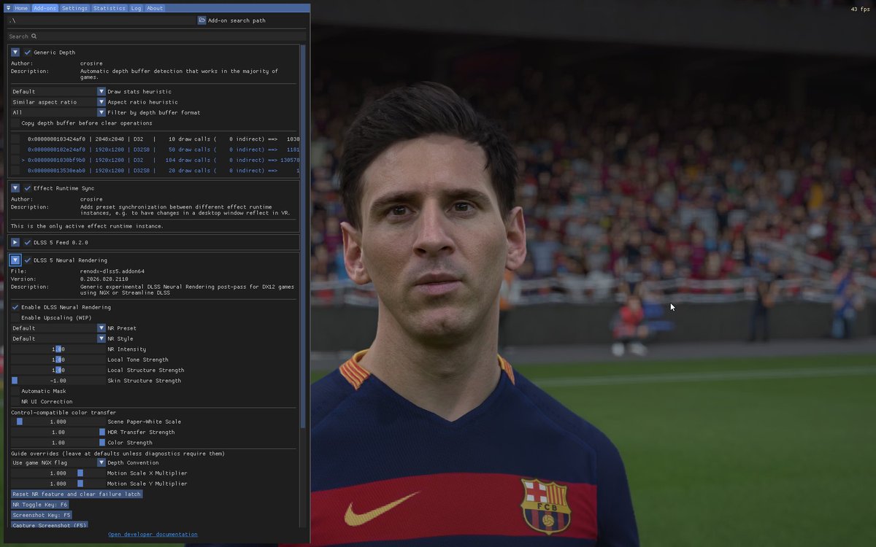Collapse the DLSS 5 Neural Rendering section

15,260
